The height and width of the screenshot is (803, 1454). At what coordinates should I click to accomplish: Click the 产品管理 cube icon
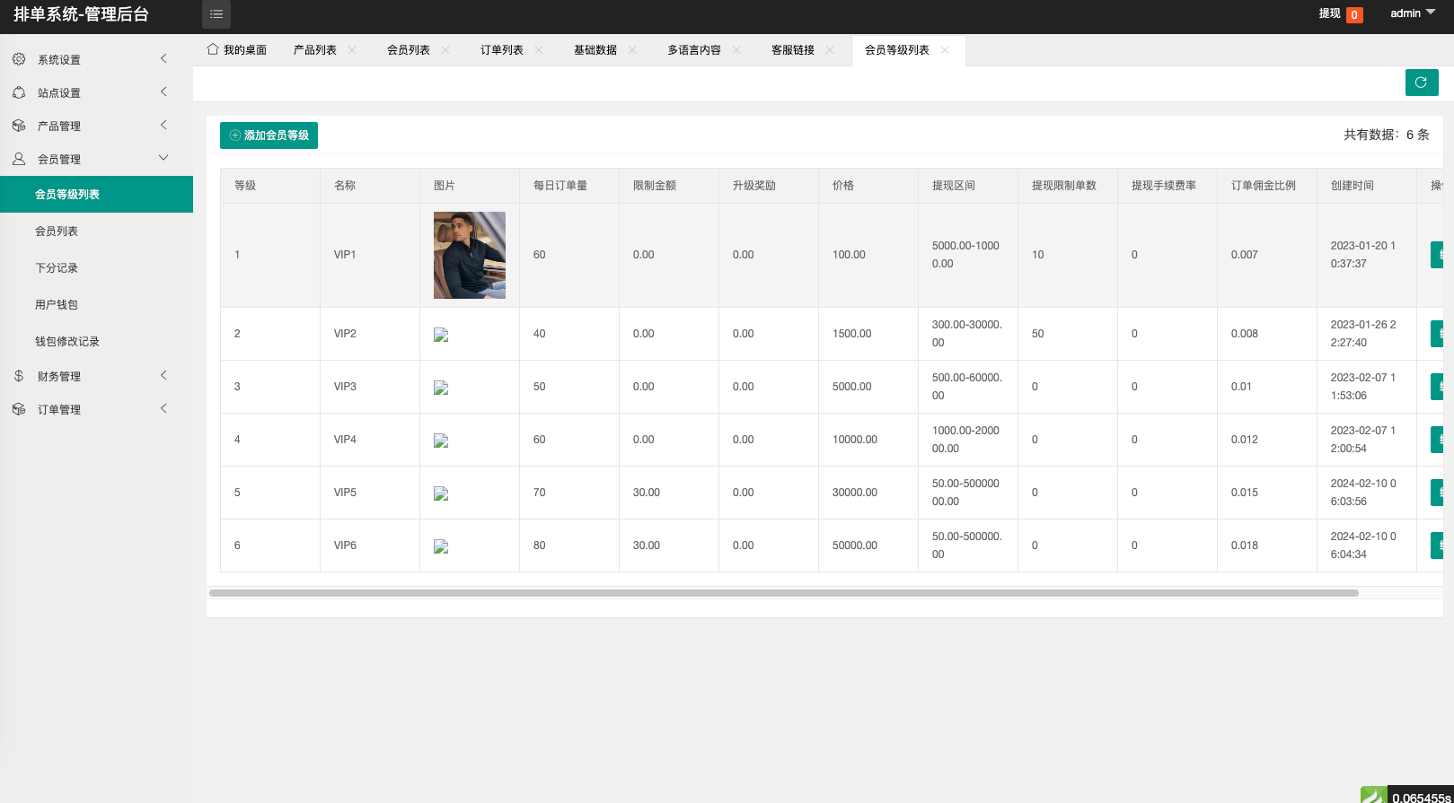19,126
